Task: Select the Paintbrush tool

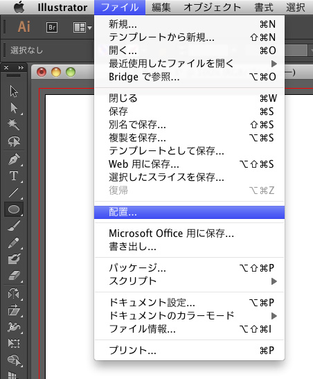Action: 14,225
